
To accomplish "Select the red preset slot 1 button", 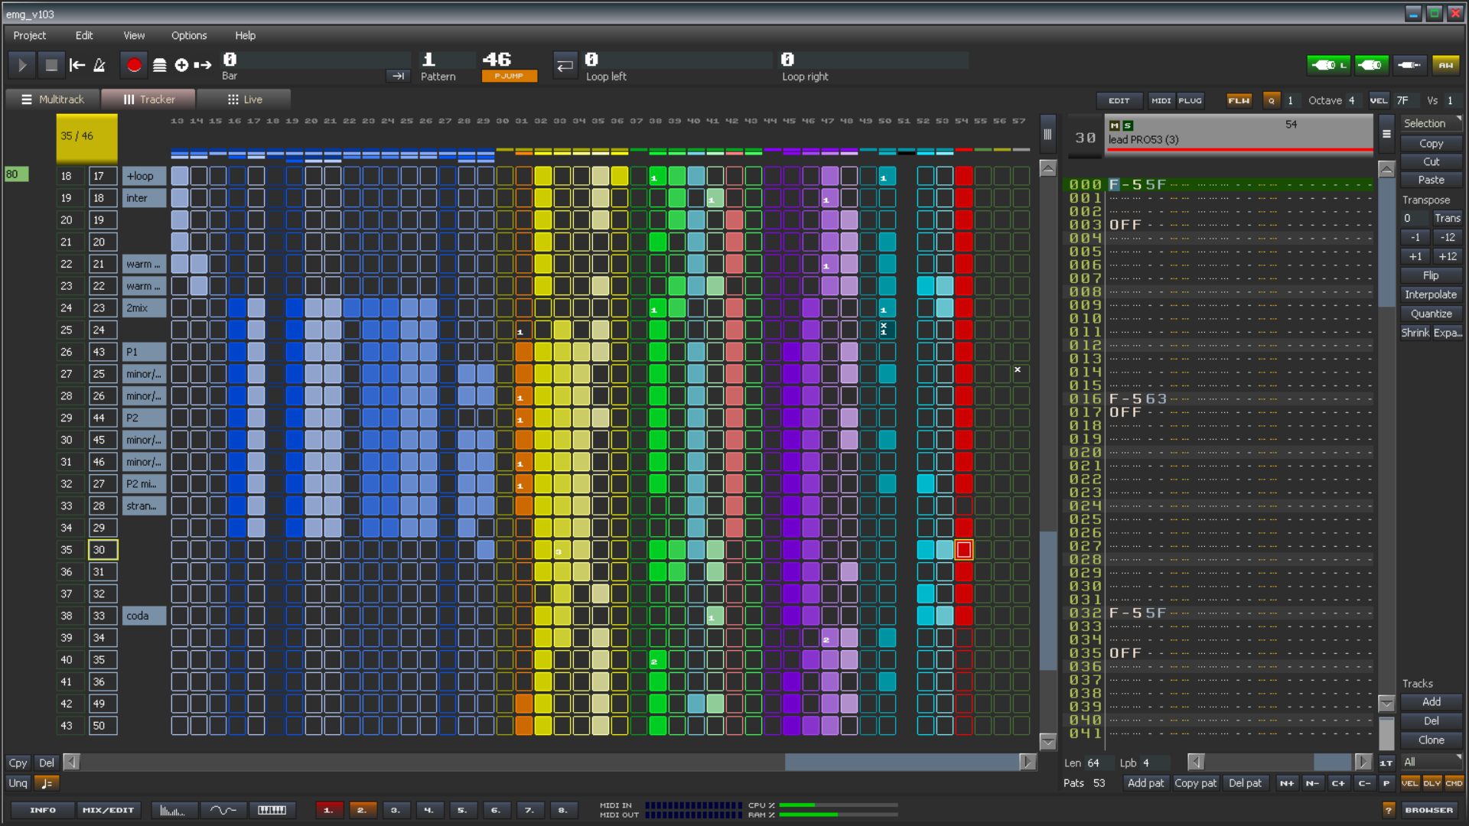I will (328, 810).
